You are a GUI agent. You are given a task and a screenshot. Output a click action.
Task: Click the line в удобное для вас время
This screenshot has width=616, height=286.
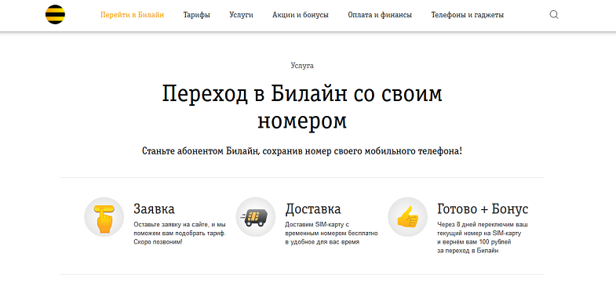point(323,242)
